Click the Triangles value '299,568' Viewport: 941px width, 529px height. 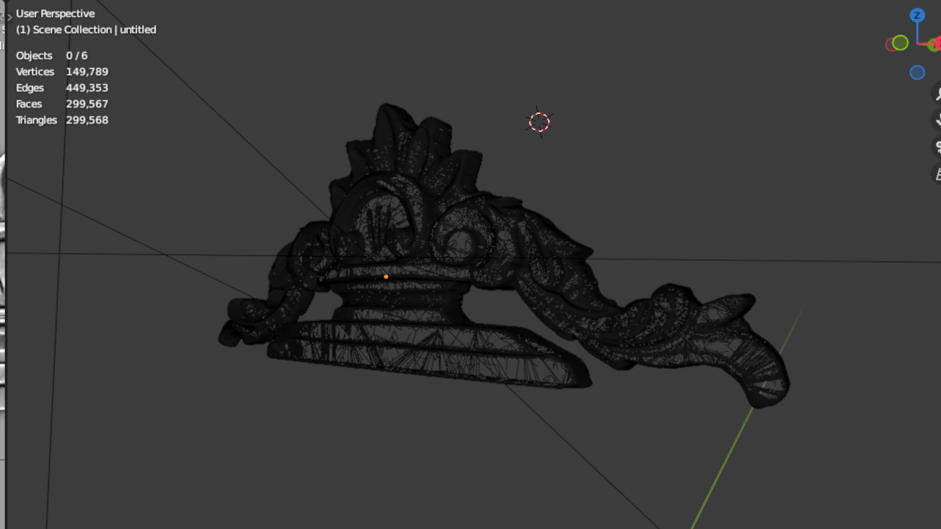click(x=87, y=120)
